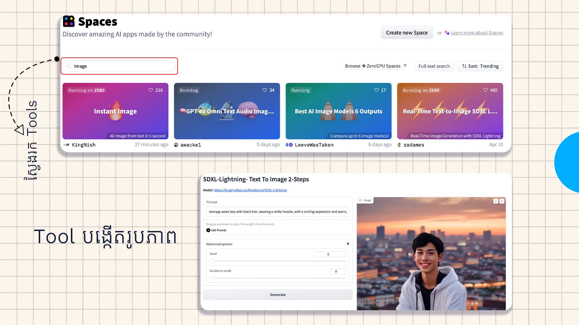Open Real-Time Text-to-Image SDXL card

click(x=450, y=111)
